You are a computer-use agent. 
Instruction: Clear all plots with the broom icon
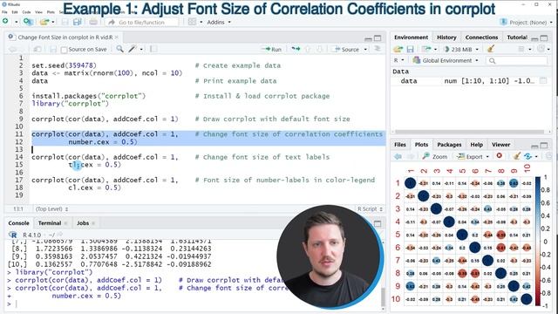pyautogui.click(x=517, y=155)
